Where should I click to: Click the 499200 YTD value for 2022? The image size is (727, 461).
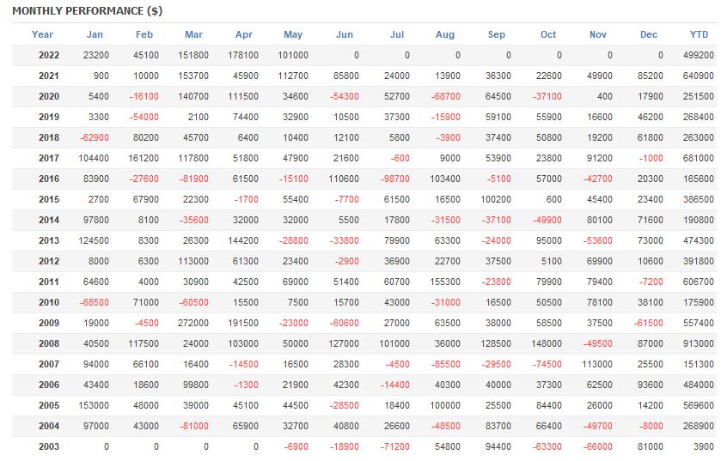pyautogui.click(x=699, y=55)
